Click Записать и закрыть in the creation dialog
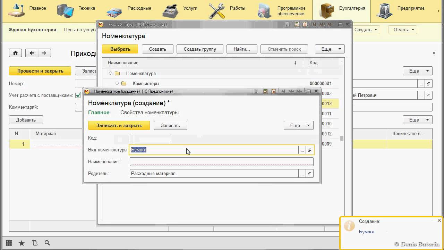 119,125
